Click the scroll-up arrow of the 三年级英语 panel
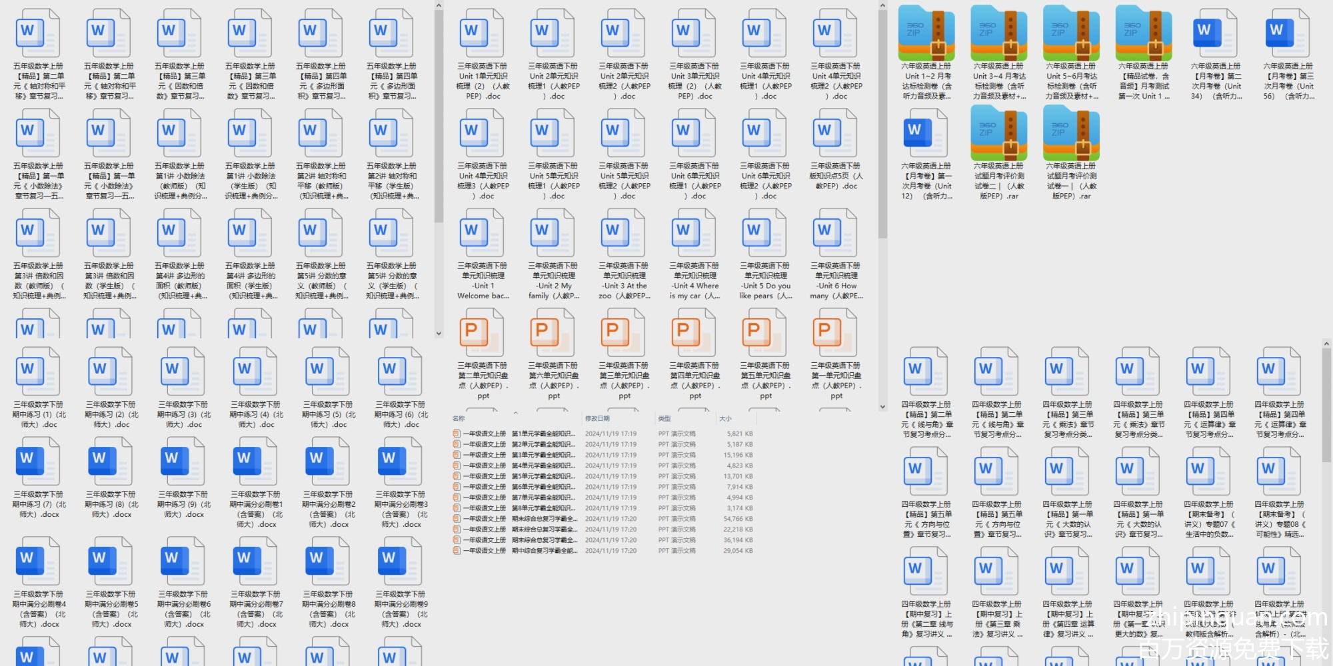The image size is (1333, 666). (882, 6)
